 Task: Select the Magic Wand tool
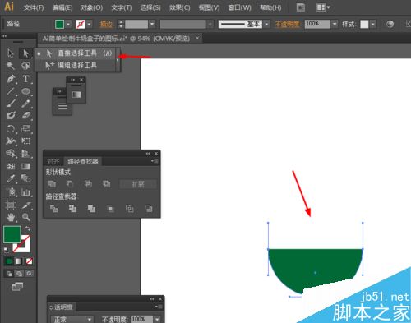[x=11, y=66]
